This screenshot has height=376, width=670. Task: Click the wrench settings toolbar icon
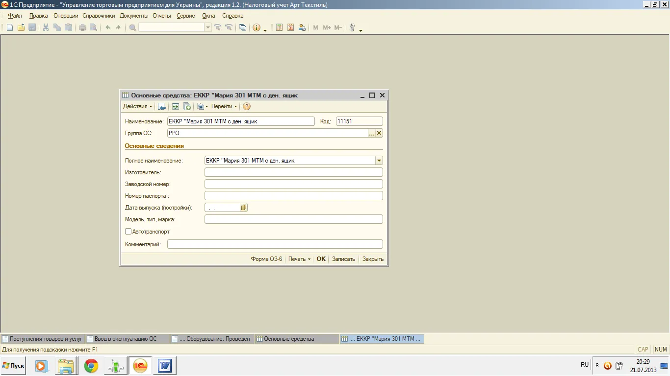(352, 27)
